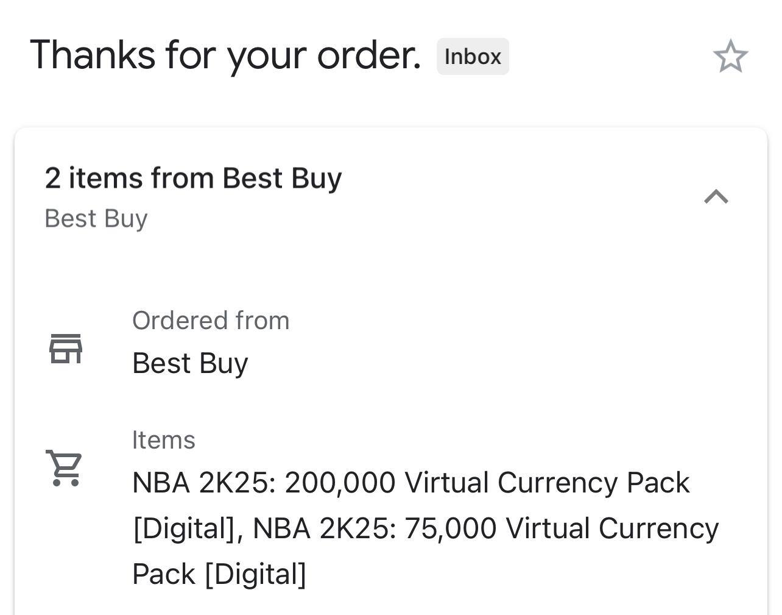Screen dimensions: 782x615
Task: Star the Thanks for your order email
Action: click(730, 57)
